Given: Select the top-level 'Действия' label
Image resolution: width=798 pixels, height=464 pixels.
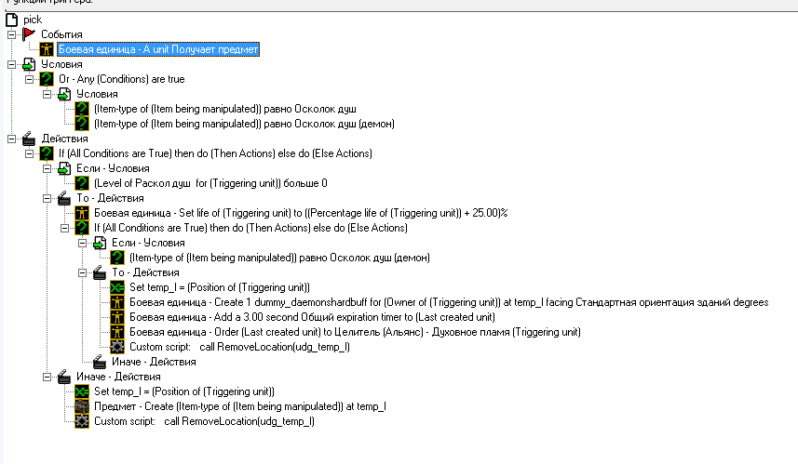Looking at the screenshot, I should pos(64,139).
